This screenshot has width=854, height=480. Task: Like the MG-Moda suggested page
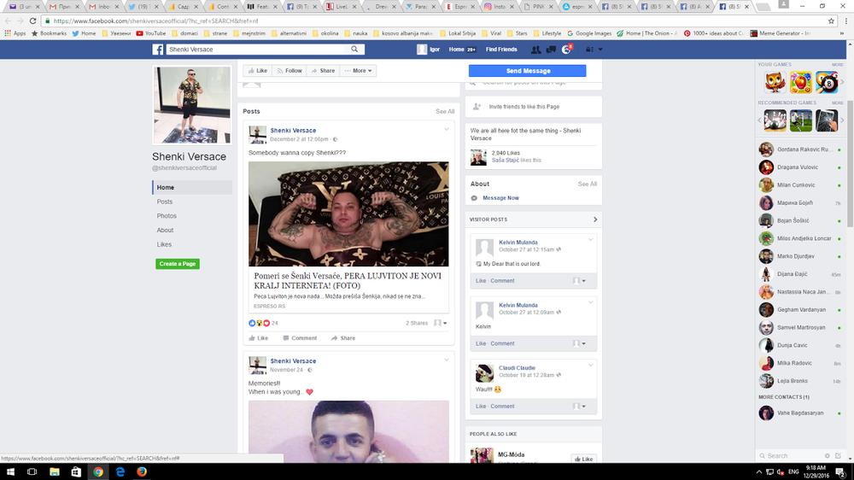[582, 459]
